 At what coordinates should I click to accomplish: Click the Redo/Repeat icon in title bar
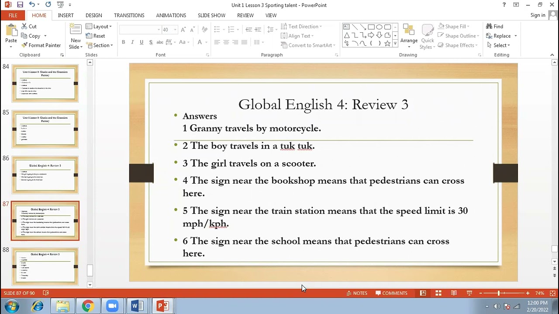[48, 5]
